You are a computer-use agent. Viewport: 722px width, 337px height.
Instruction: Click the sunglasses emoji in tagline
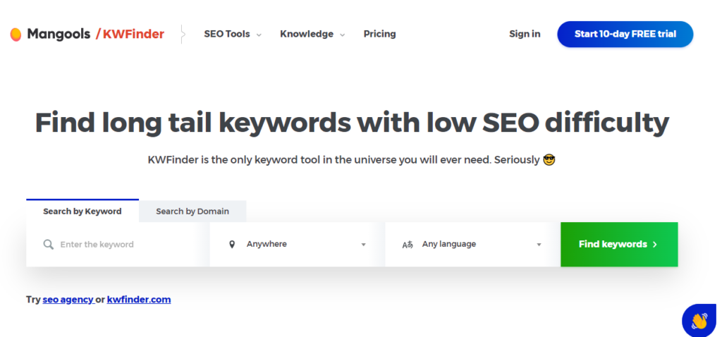[x=549, y=160]
